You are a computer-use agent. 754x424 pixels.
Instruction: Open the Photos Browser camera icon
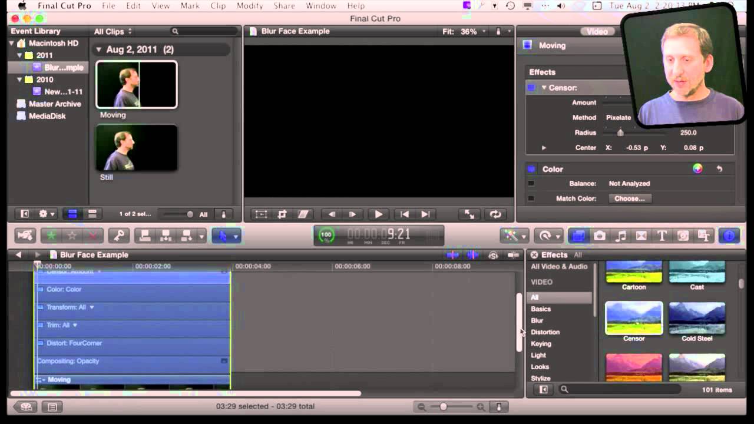[x=600, y=236]
